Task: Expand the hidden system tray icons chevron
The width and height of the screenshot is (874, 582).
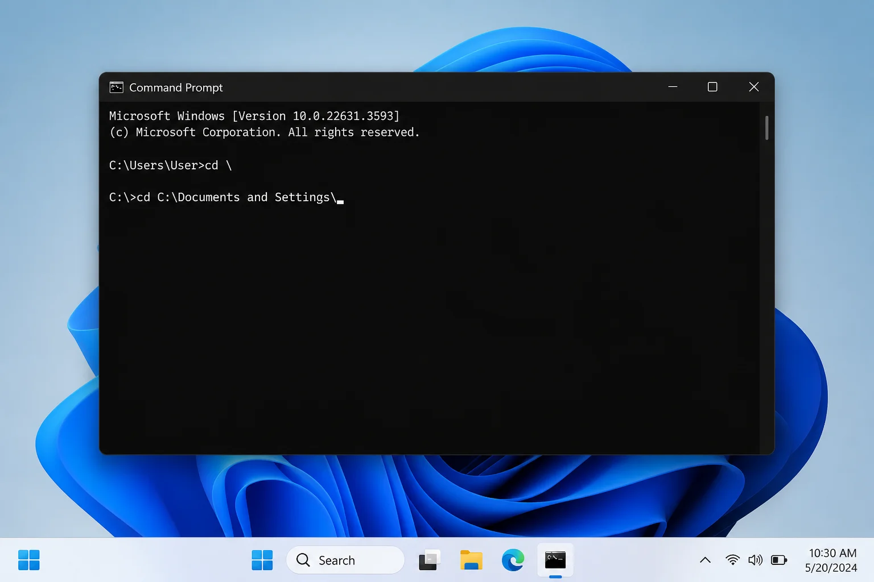Action: click(705, 560)
